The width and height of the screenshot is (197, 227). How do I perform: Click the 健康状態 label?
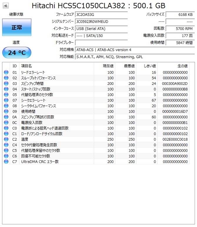coord(16,14)
